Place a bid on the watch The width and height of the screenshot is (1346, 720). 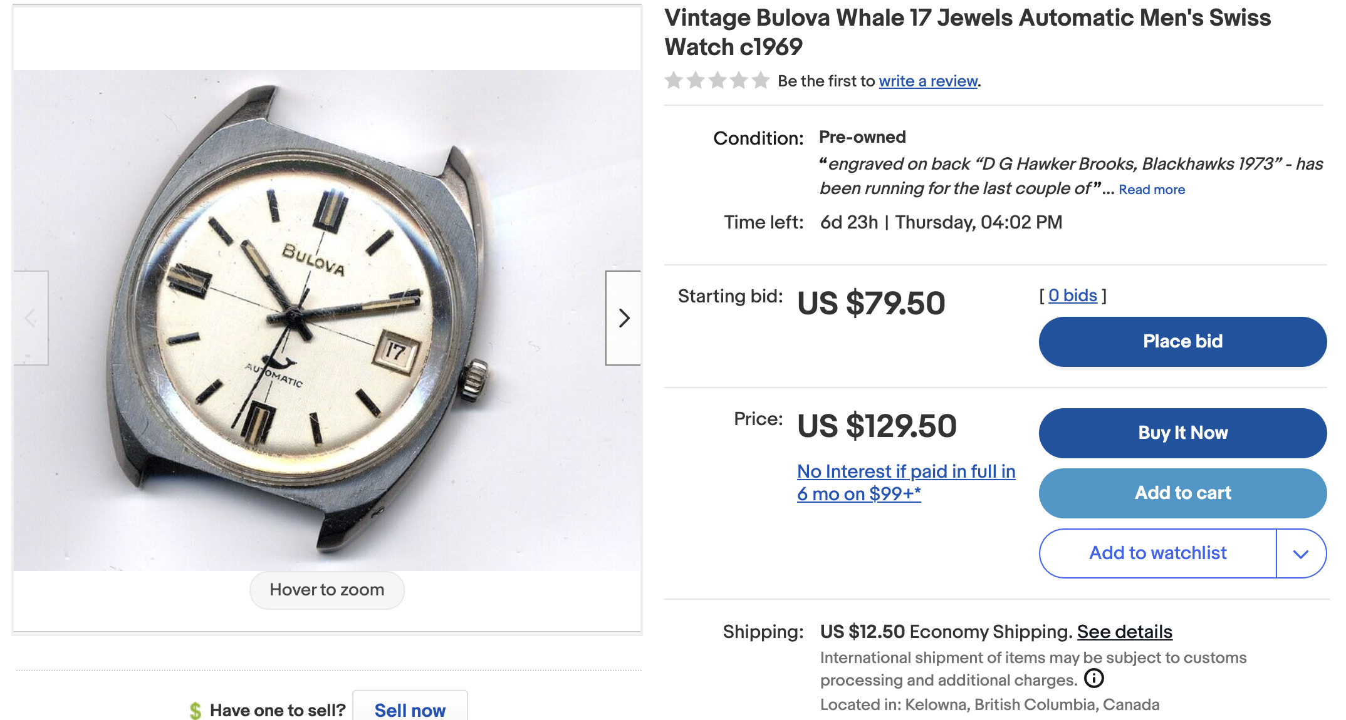point(1182,341)
